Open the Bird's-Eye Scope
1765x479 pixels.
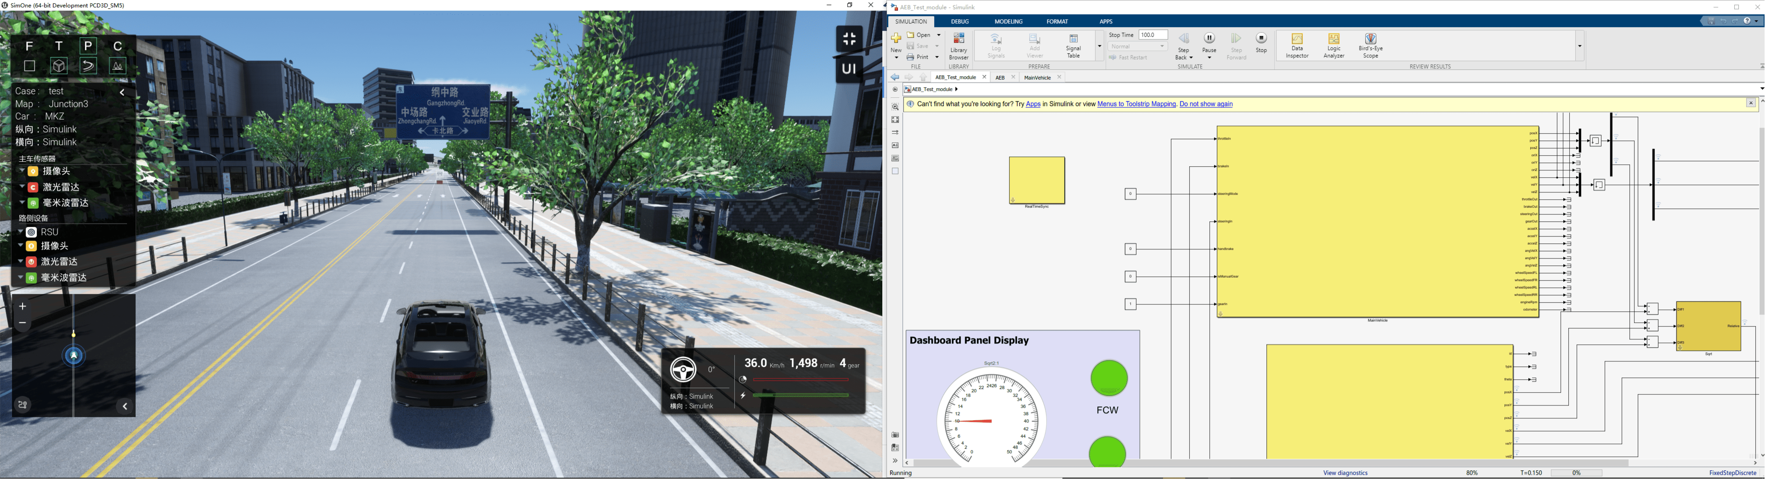click(x=1370, y=46)
